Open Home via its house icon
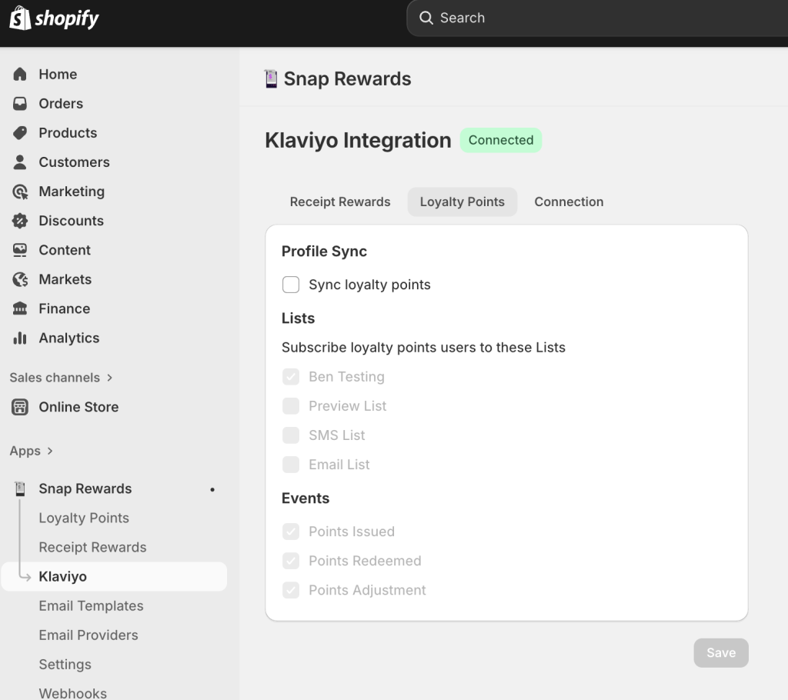This screenshot has width=788, height=700. click(x=21, y=75)
